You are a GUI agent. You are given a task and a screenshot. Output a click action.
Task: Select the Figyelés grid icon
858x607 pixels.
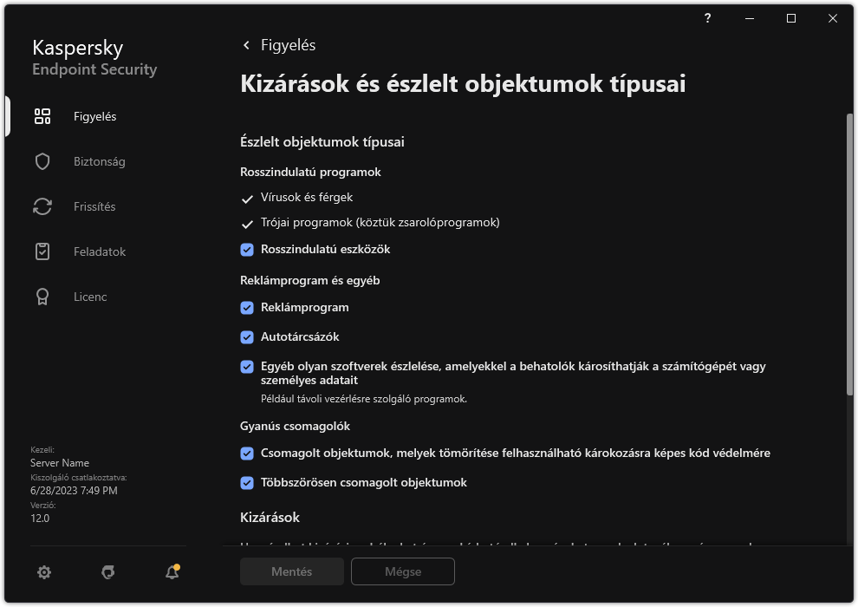pos(42,115)
